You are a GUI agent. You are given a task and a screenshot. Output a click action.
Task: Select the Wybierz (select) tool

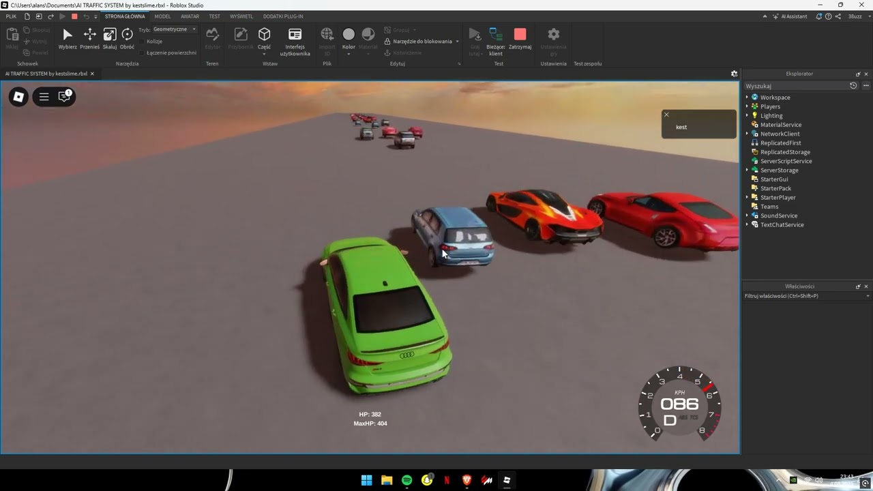[x=68, y=39]
